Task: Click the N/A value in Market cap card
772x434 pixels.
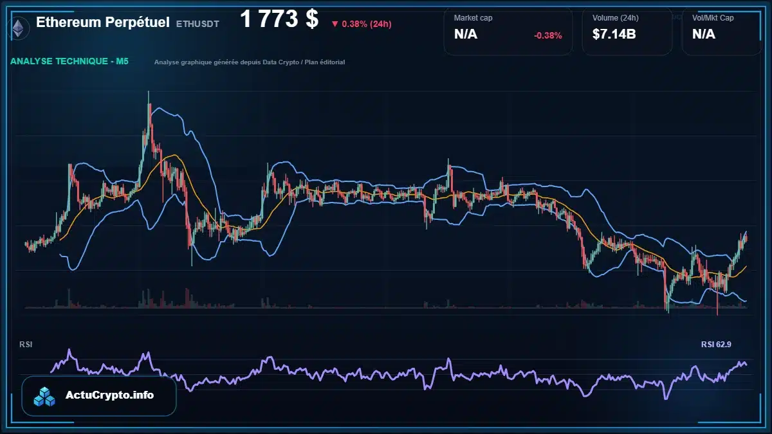Action: point(466,35)
